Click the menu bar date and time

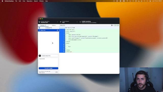(x=157, y=1)
